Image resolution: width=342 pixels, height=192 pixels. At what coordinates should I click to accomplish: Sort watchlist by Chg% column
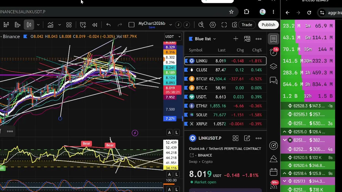click(x=257, y=50)
